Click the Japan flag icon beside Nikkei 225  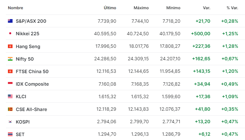point(10,33)
